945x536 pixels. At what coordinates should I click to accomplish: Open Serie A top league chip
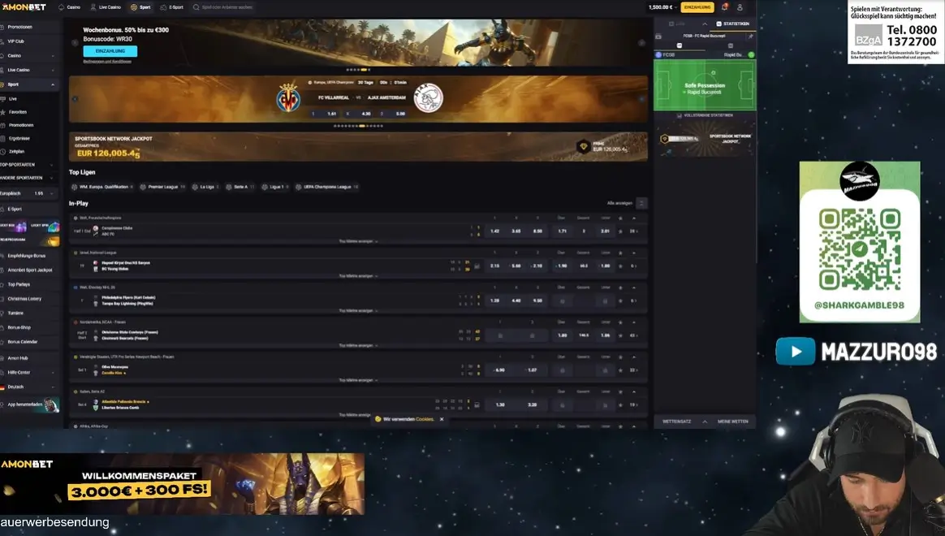pyautogui.click(x=239, y=187)
